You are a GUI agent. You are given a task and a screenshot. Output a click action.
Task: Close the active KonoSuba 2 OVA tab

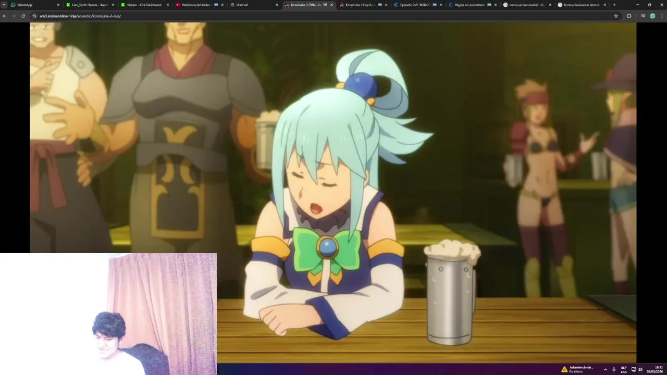pos(331,5)
